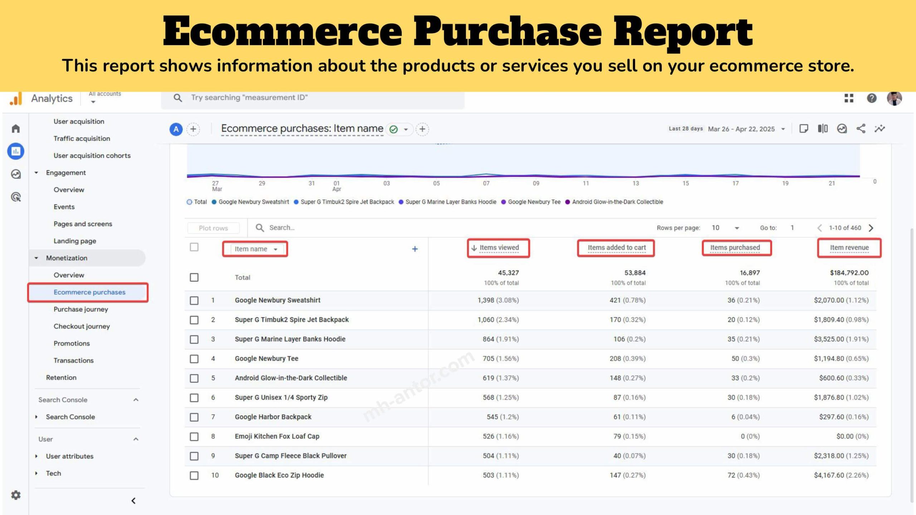Open Transactions report
Screen dimensions: 916x515
point(74,360)
